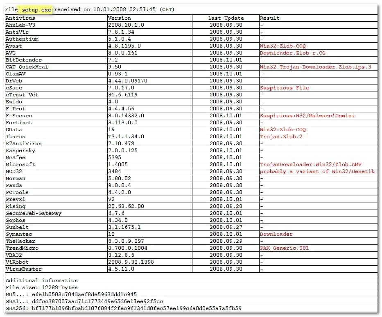This screenshot has height=317, width=382.
Task: Click eSafe's Suspicious File result
Action: pos(284,88)
